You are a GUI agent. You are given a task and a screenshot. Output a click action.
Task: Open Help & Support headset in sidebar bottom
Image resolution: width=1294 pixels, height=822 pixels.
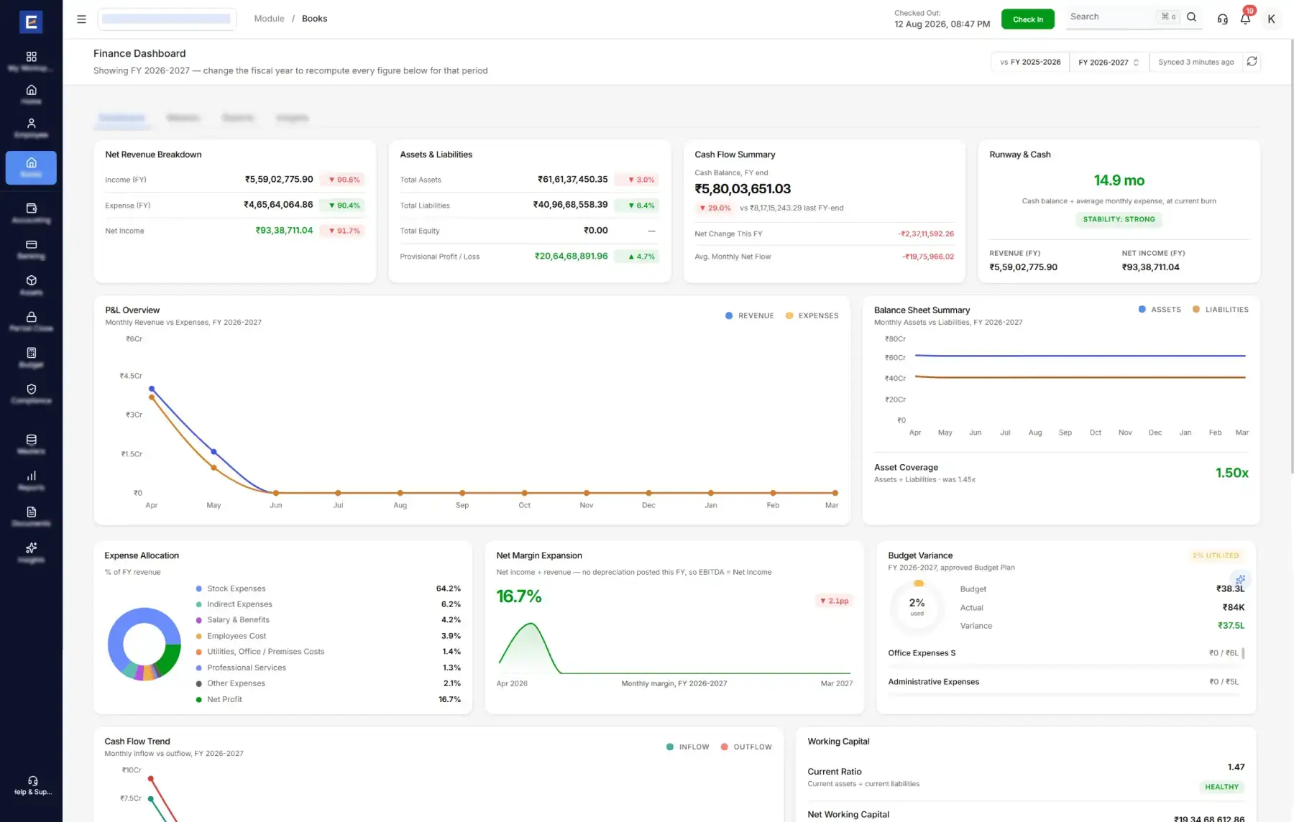pos(32,781)
